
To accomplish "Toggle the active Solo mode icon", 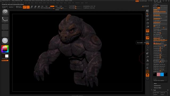I will click(x=147, y=75).
